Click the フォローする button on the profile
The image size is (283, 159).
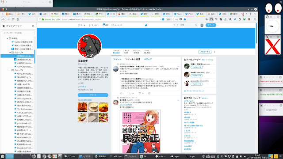205,52
